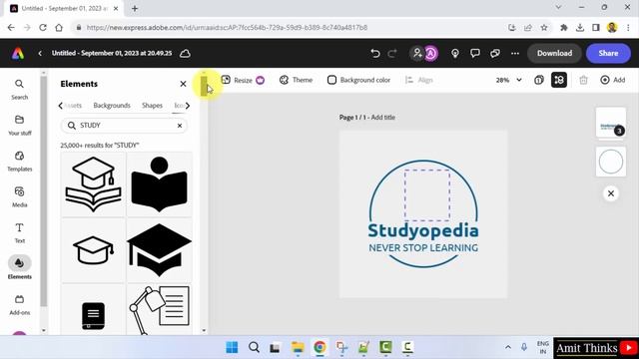Click Add page button

[x=612, y=80]
